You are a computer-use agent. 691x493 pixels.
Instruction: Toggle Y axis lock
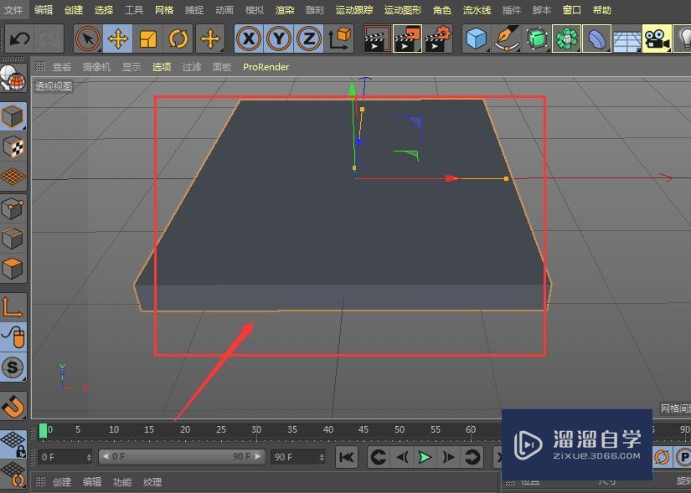(279, 39)
